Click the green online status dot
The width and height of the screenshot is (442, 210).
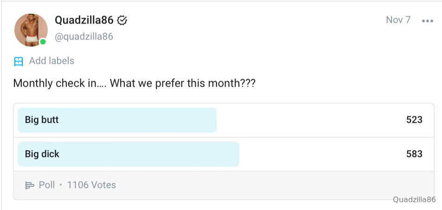point(43,42)
